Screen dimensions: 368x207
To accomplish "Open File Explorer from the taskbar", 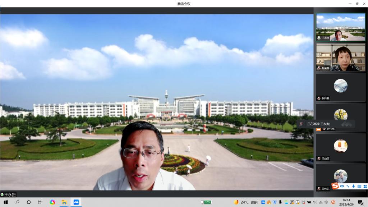I will point(64,202).
